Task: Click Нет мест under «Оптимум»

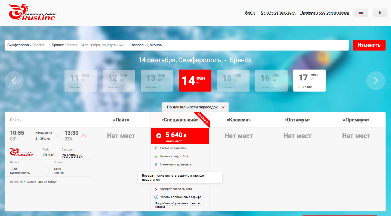Action: click(297, 136)
